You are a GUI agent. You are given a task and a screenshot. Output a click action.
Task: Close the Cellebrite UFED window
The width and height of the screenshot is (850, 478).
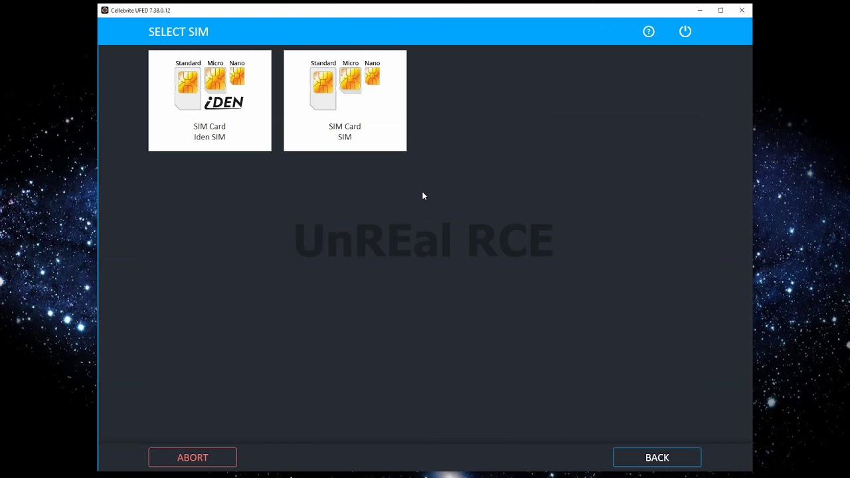click(742, 11)
